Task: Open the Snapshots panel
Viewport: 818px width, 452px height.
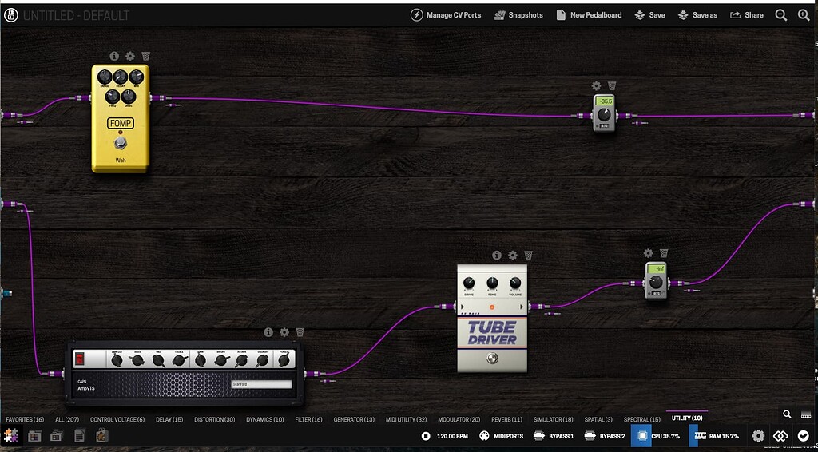Action: [518, 15]
